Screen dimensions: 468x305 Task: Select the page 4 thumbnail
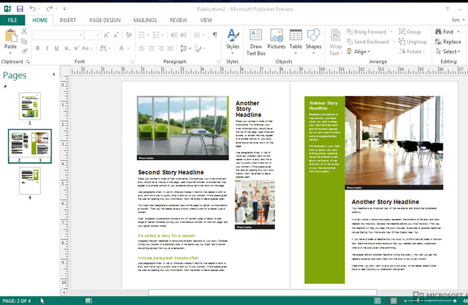[x=29, y=180]
